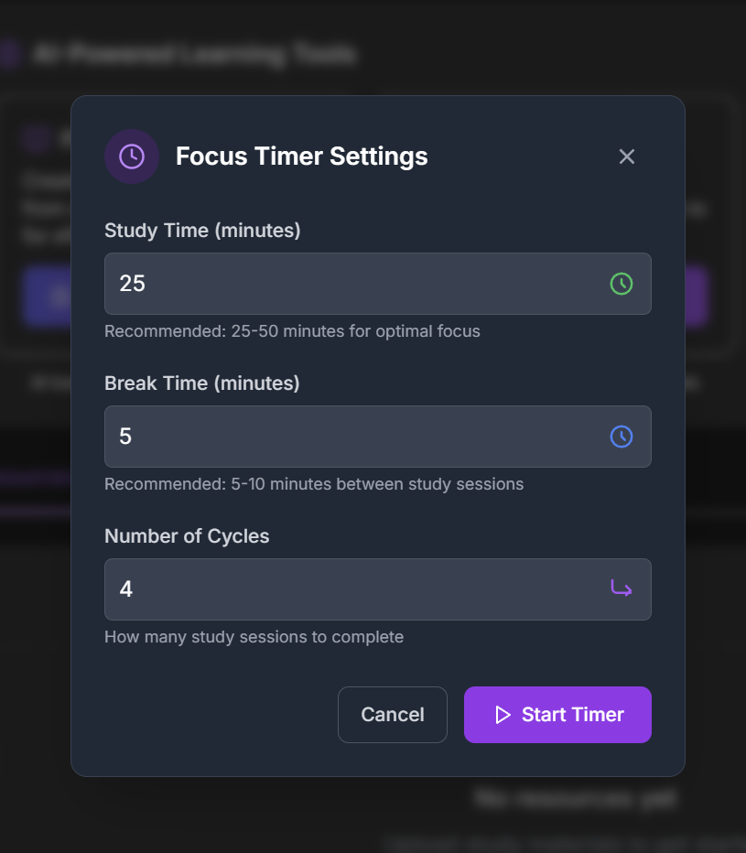Image resolution: width=746 pixels, height=853 pixels.
Task: Click the play triangle icon on Start Timer
Action: coord(503,715)
